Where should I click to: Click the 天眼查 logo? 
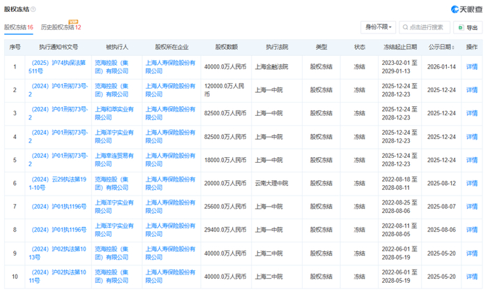point(466,9)
